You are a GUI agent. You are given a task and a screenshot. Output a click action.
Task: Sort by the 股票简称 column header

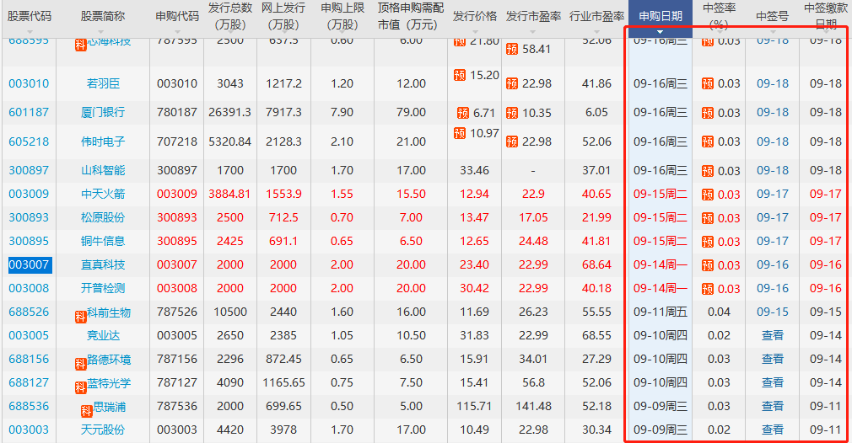click(x=103, y=16)
